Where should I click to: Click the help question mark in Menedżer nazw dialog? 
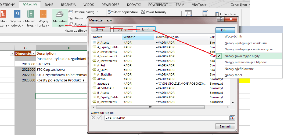coord(221,20)
